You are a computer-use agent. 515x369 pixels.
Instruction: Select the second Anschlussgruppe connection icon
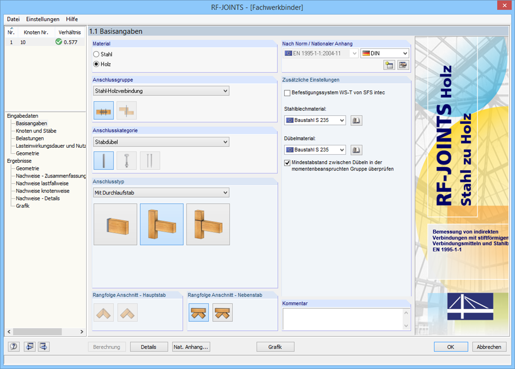click(126, 111)
